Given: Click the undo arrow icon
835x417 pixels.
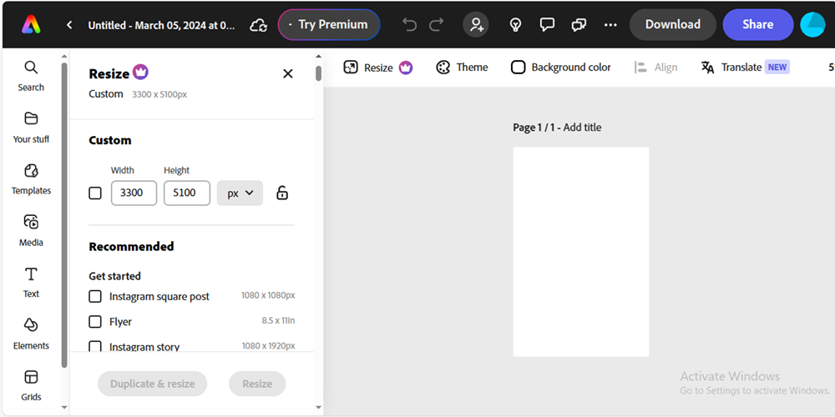Looking at the screenshot, I should 409,25.
